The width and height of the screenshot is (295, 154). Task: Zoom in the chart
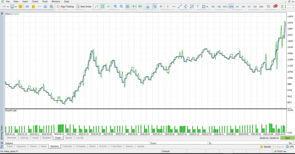(x=116, y=6)
